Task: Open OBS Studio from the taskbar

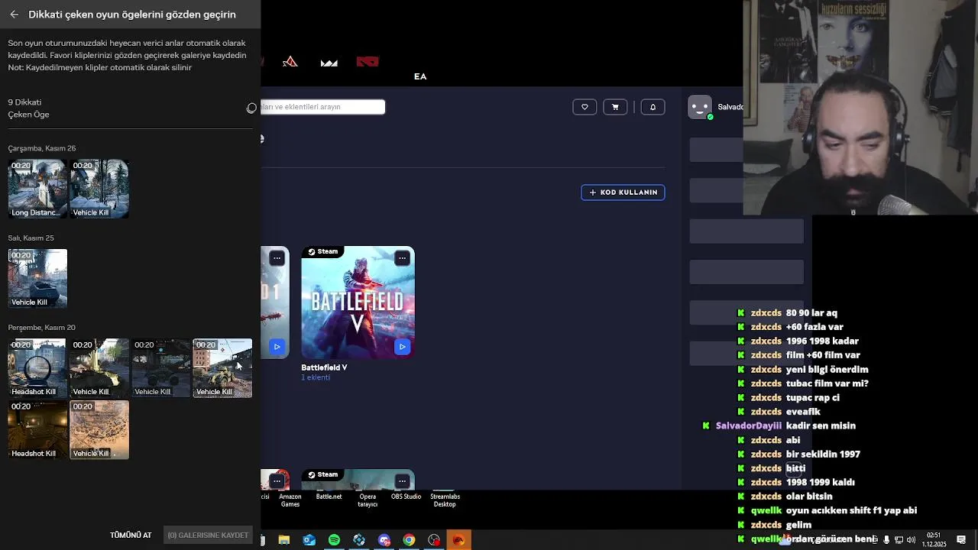Action: tap(434, 540)
